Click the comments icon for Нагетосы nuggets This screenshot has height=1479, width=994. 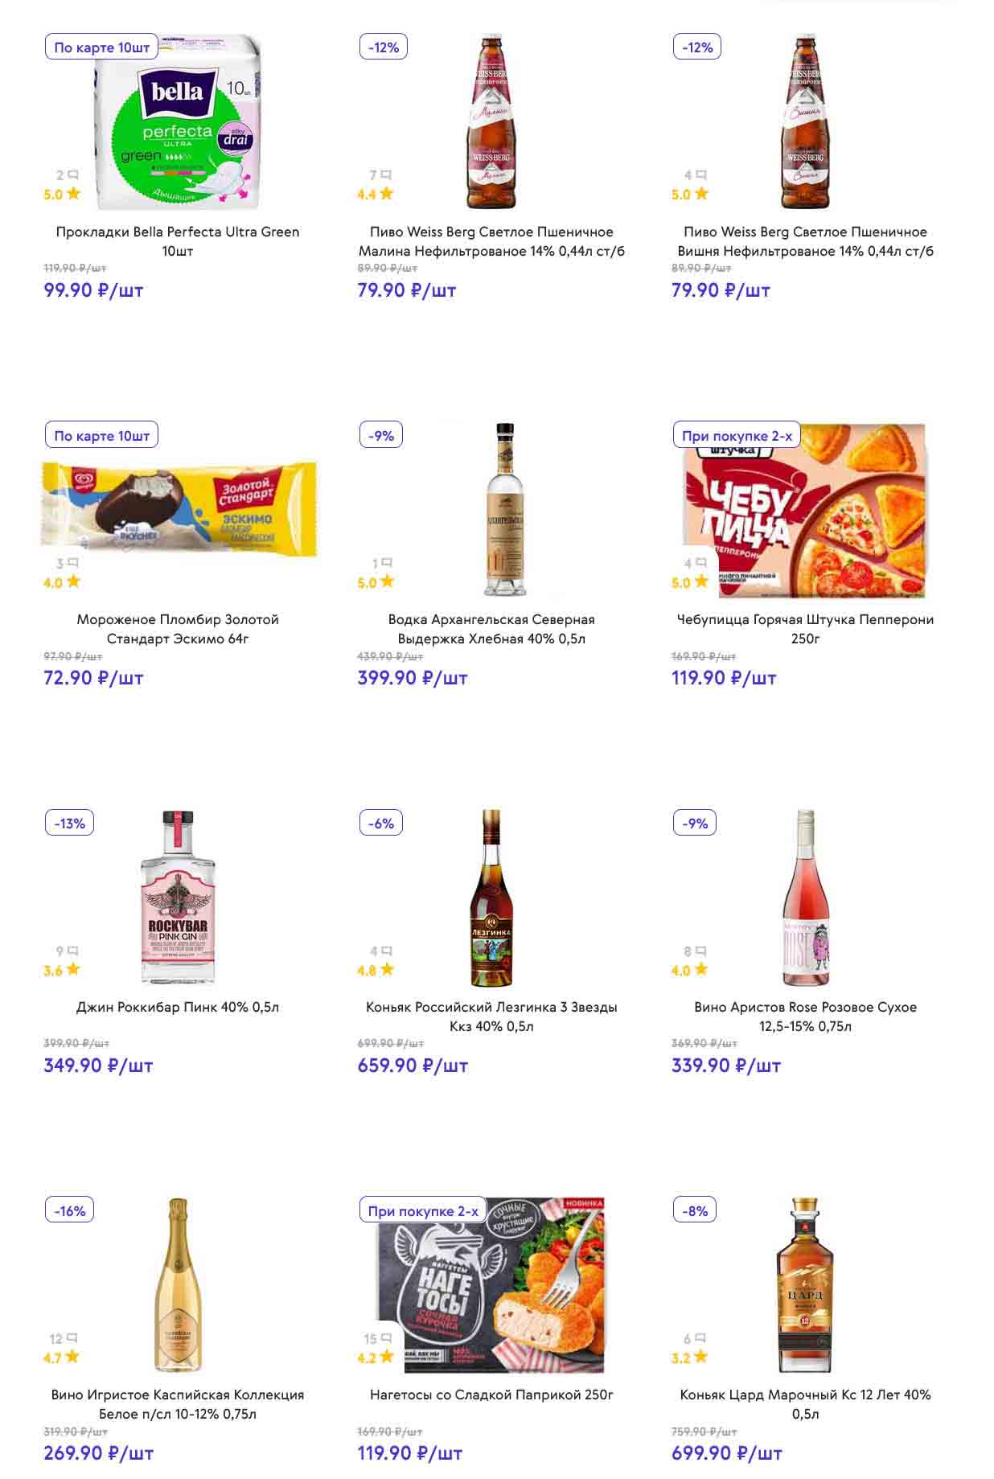point(387,1338)
